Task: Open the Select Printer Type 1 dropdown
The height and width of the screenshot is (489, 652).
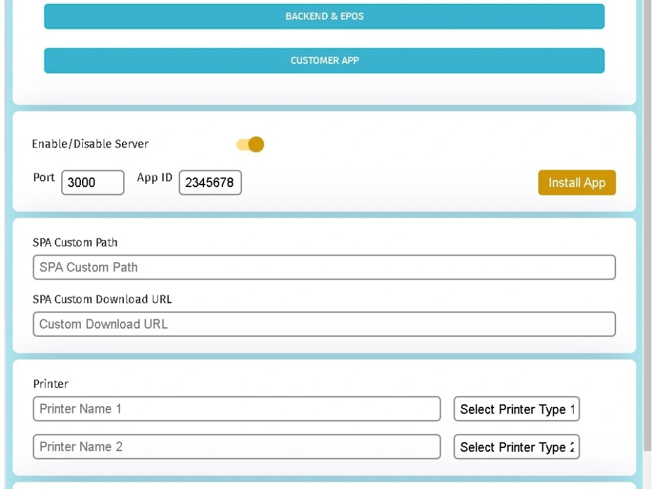Action: coord(516,409)
